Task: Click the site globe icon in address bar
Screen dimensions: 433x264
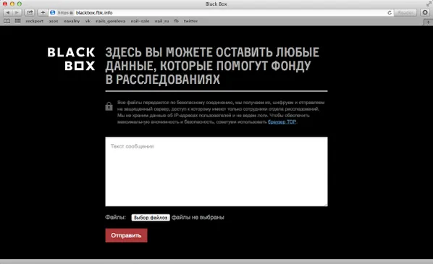Action: click(x=52, y=13)
